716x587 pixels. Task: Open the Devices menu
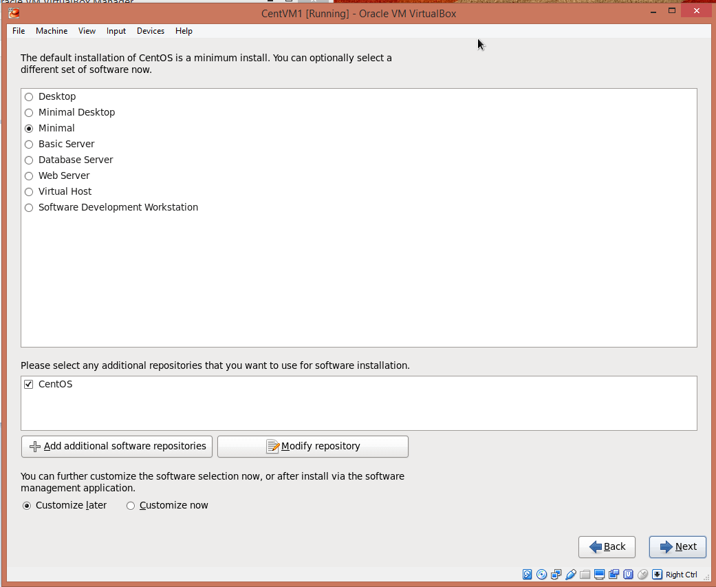150,31
